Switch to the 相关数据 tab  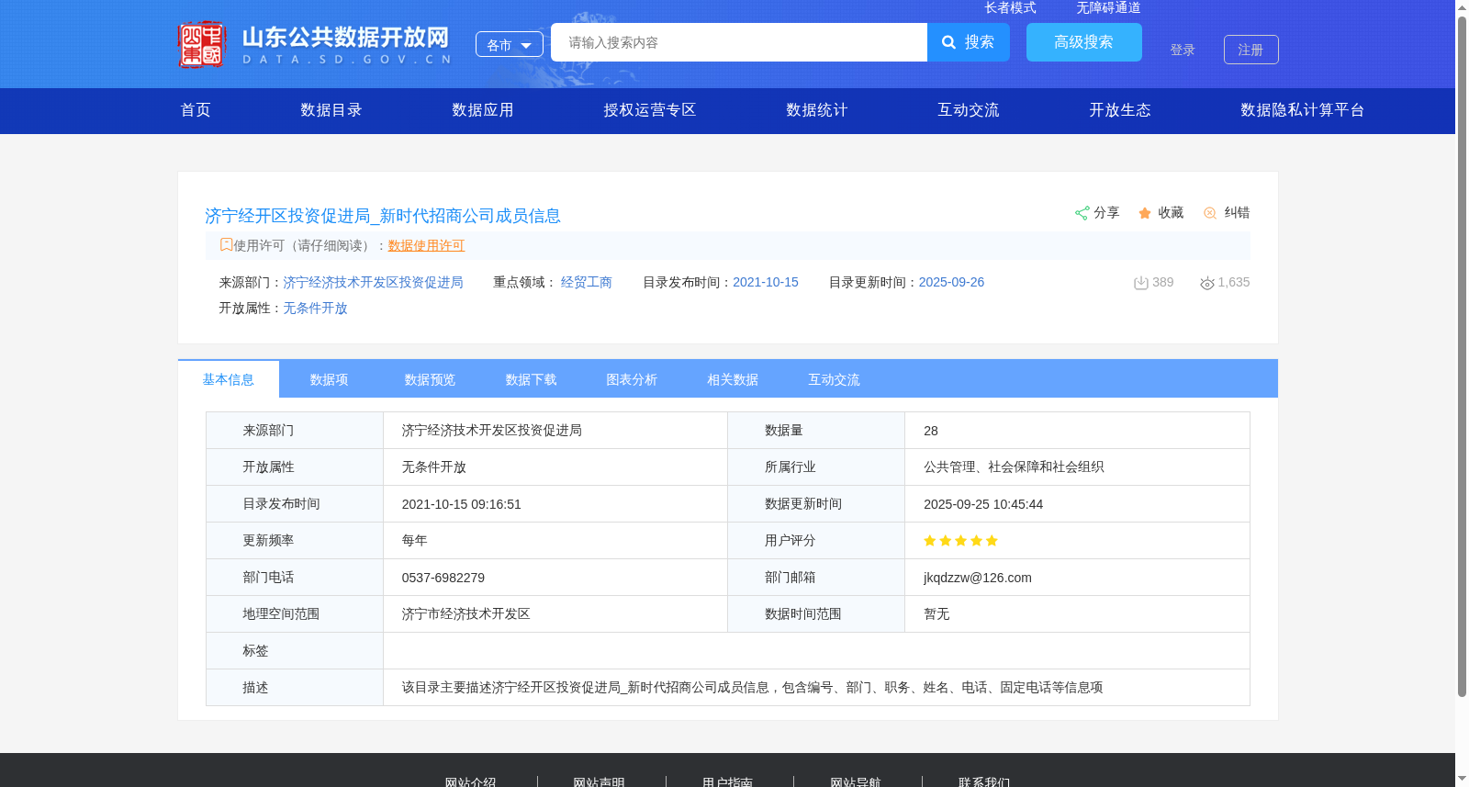pos(734,379)
